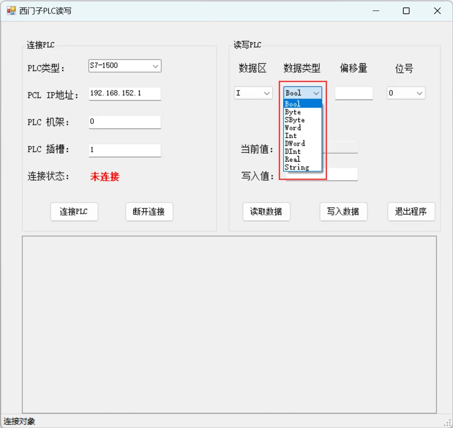Viewport: 453px width, 428px height.
Task: Focus the PLC 插槽 input field
Action: coord(125,150)
